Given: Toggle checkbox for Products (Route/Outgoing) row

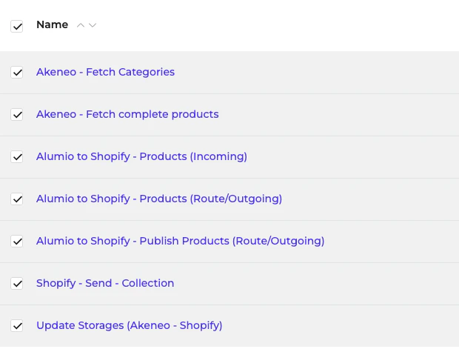Looking at the screenshot, I should [x=17, y=199].
